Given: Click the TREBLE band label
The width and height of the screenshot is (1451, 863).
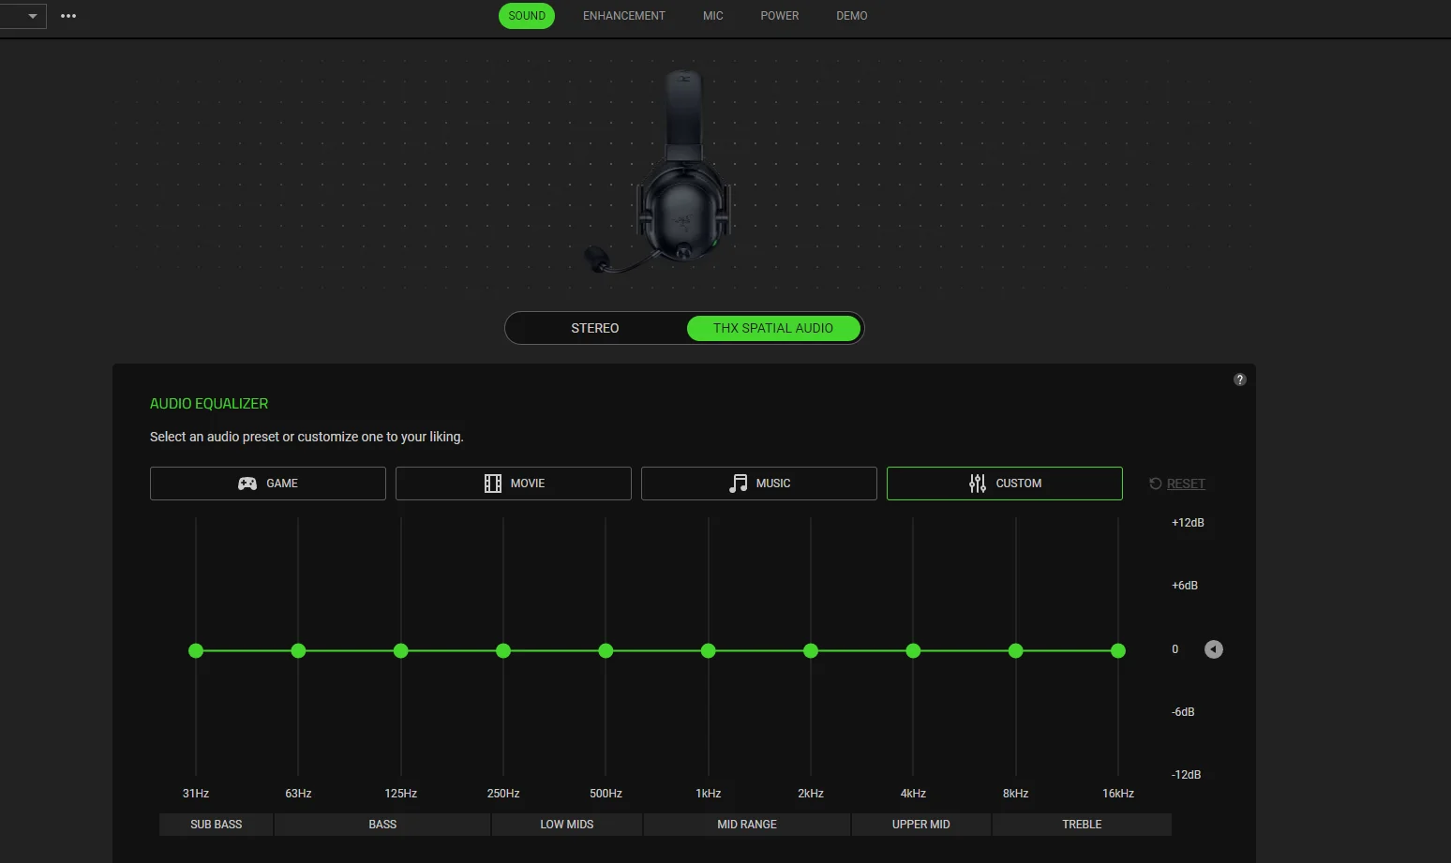Looking at the screenshot, I should point(1082,825).
